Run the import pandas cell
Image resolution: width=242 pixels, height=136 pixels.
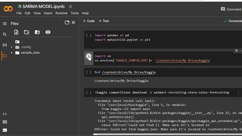pyautogui.click(x=88, y=36)
